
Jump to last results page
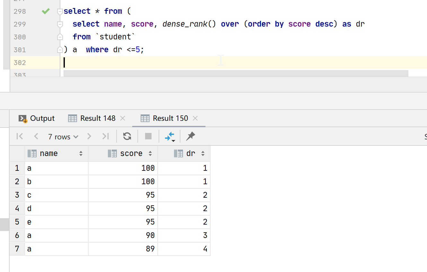pos(105,136)
